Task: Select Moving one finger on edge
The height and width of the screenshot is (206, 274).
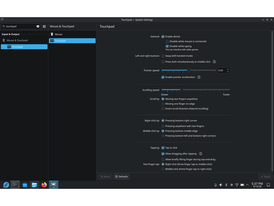Action: point(163,104)
